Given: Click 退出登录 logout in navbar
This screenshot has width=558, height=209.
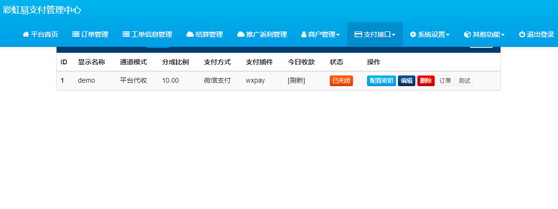Looking at the screenshot, I should coord(536,34).
